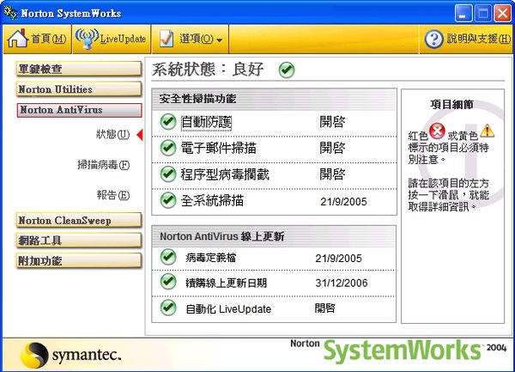The height and width of the screenshot is (372, 515).
Task: Expand the Norton Utilities section
Action: 79,89
